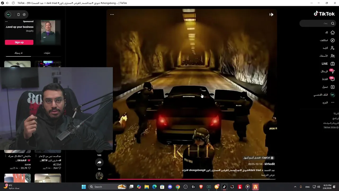Click the TikTok coin icon in top-left pill
This screenshot has width=339, height=191.
click(x=24, y=15)
